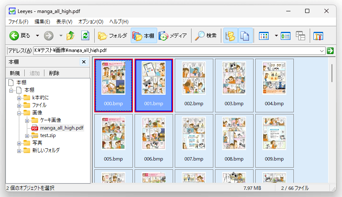342x197 pixels.
Task: Open the tools settings icon
Action: 318,36
